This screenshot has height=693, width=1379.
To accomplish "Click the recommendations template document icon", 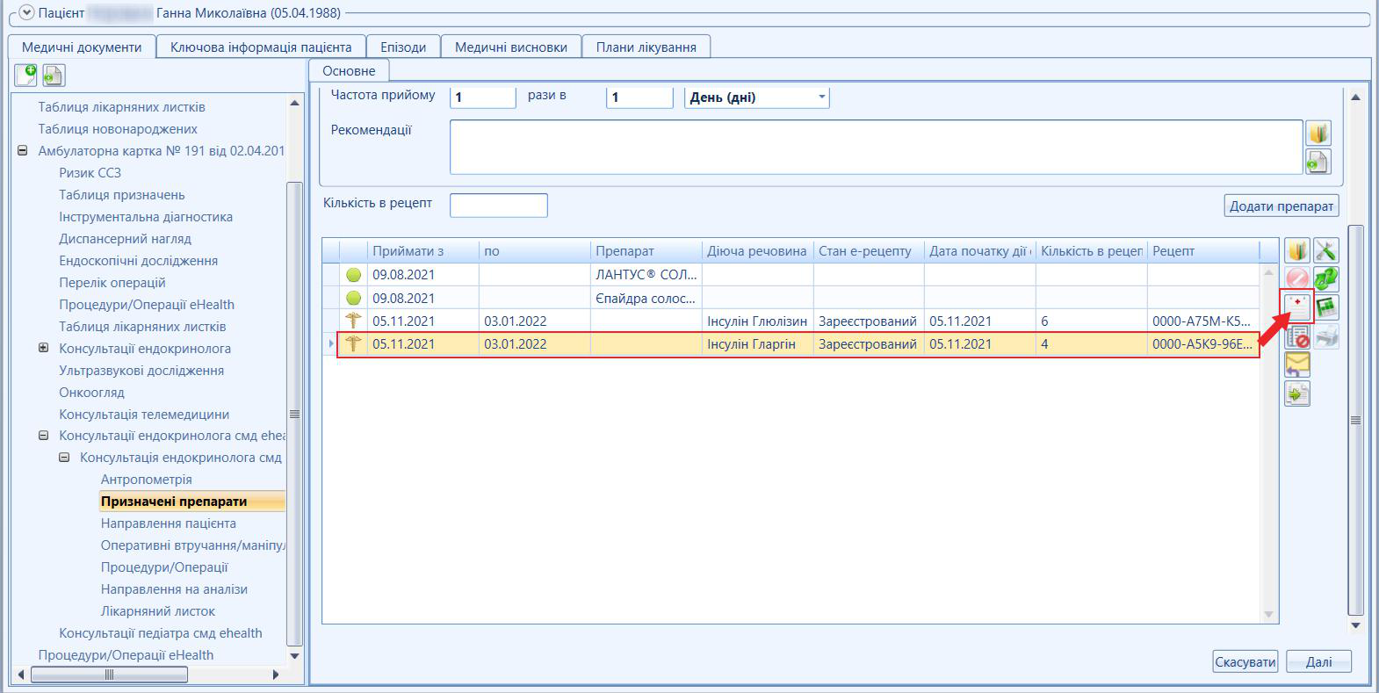I will click(x=1318, y=161).
